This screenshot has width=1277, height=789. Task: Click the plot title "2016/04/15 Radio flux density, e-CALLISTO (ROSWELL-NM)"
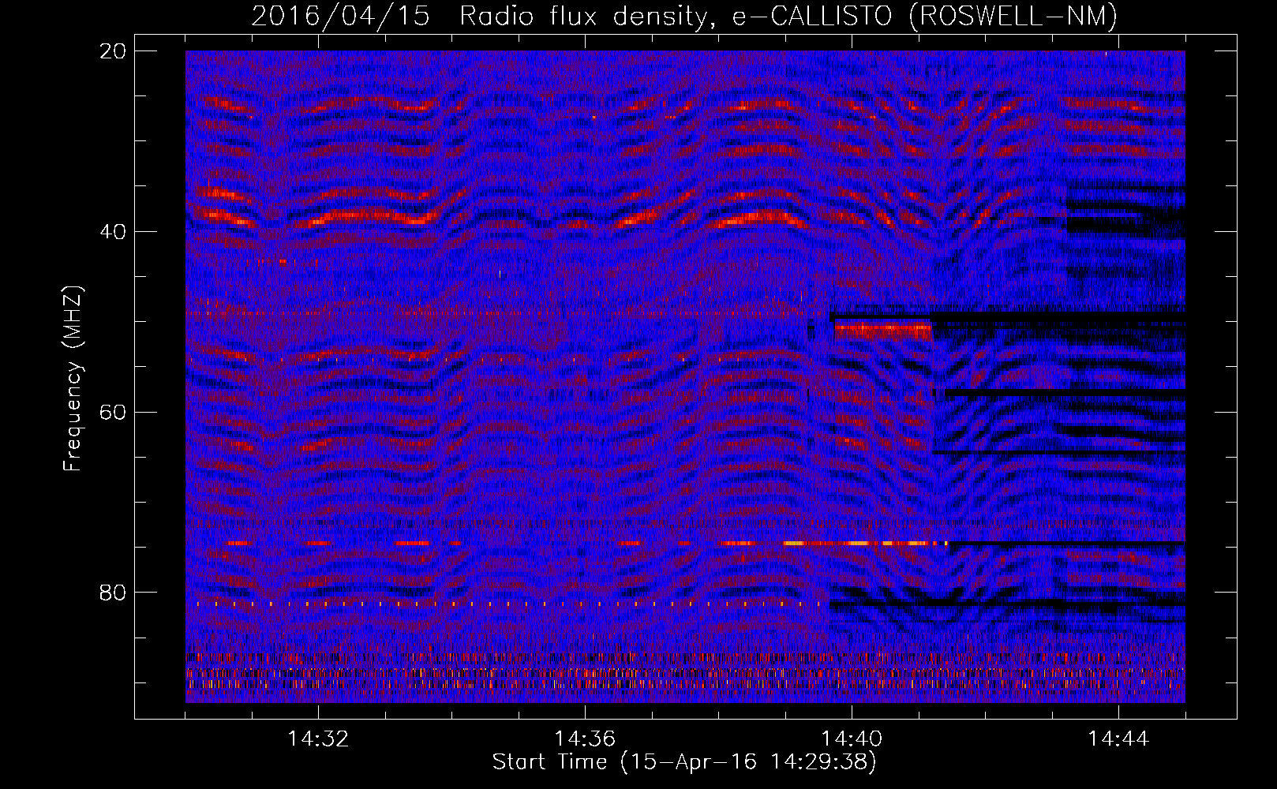[x=684, y=16]
